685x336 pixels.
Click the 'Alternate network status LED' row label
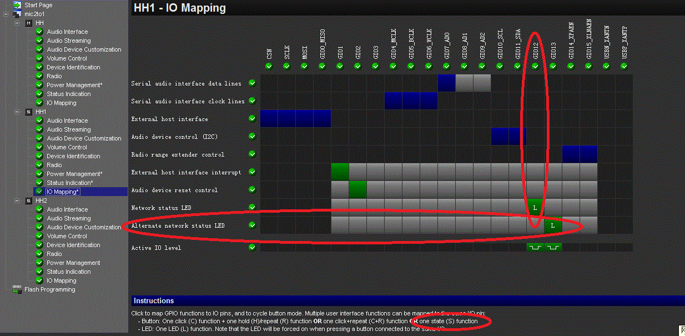point(178,225)
